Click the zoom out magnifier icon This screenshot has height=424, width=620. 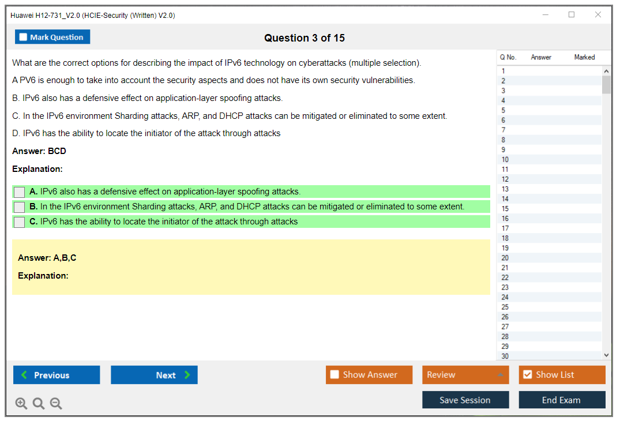tap(56, 404)
